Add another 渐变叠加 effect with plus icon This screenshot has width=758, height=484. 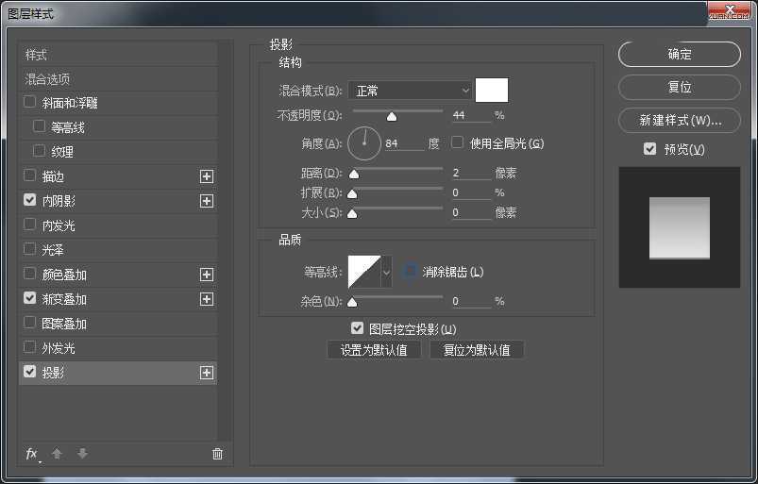(207, 299)
